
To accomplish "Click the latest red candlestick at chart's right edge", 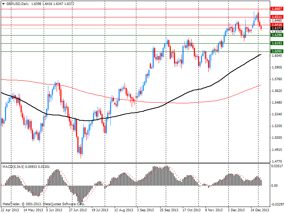I will (261, 28).
